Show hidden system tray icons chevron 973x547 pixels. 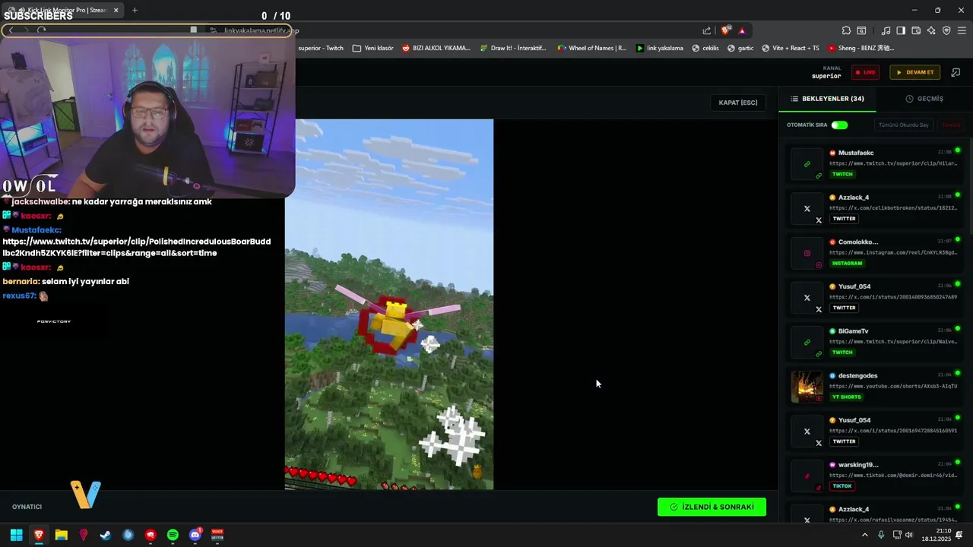pos(864,535)
